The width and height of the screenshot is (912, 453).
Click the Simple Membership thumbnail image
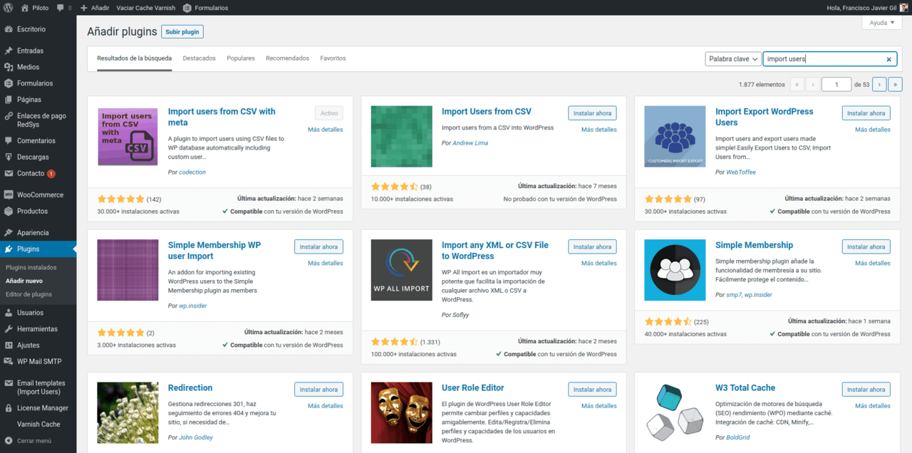pyautogui.click(x=675, y=270)
